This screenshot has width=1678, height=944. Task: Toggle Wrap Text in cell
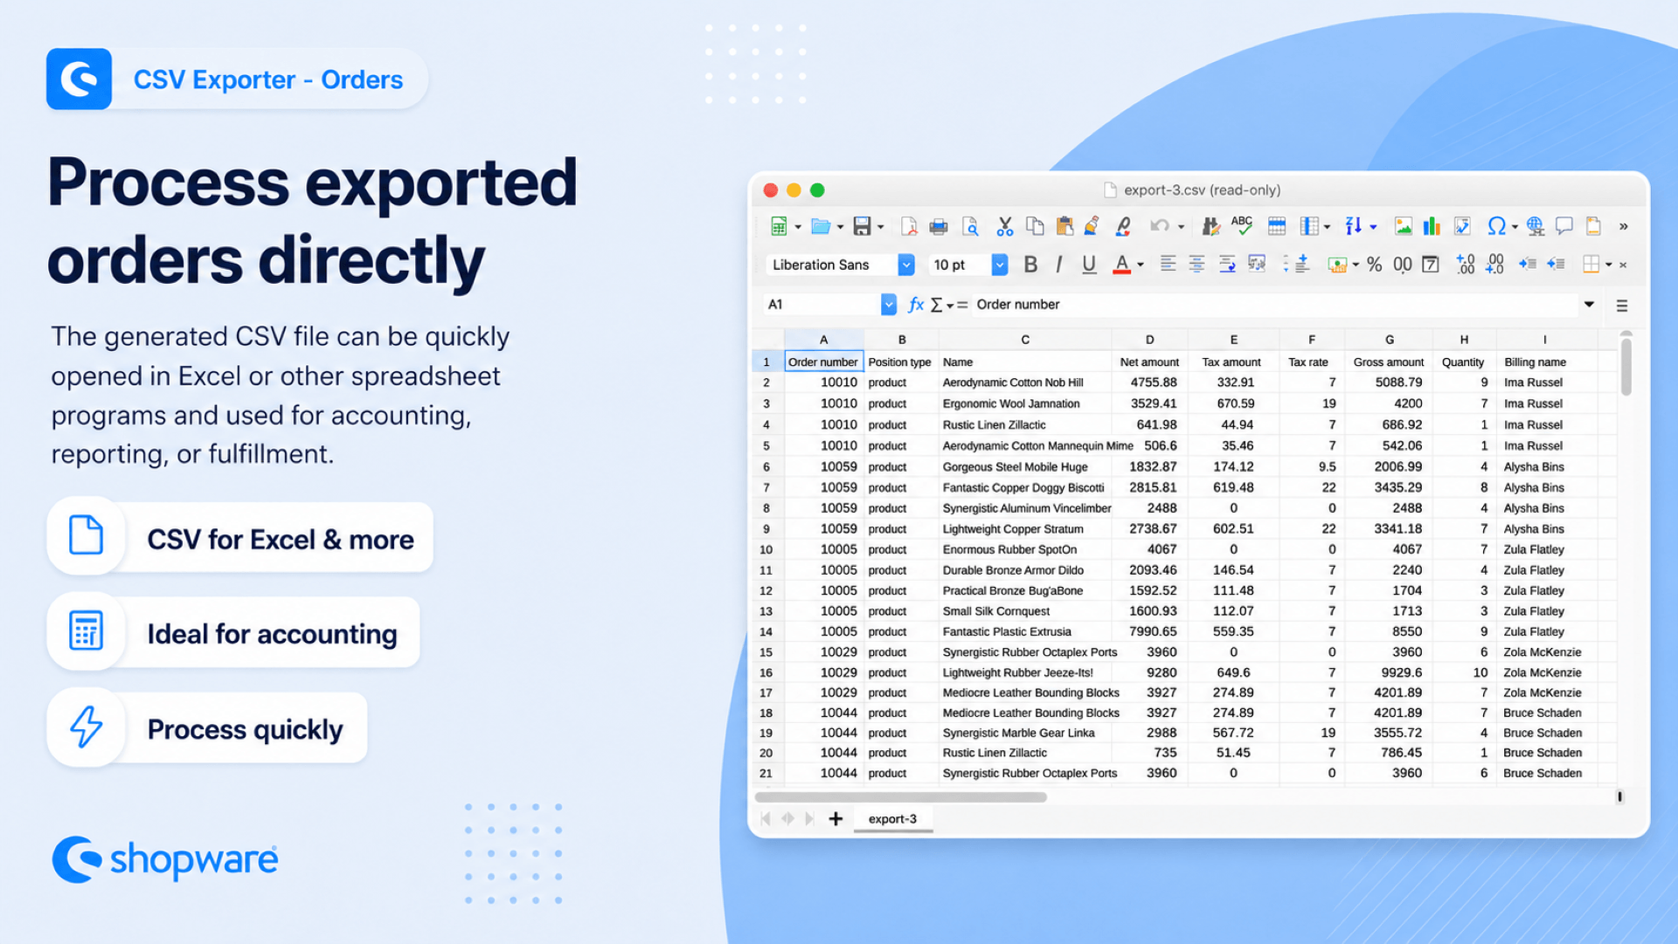pyautogui.click(x=1227, y=264)
